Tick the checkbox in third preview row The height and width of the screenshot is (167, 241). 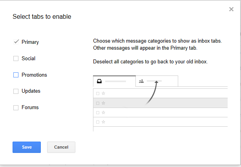[98, 113]
